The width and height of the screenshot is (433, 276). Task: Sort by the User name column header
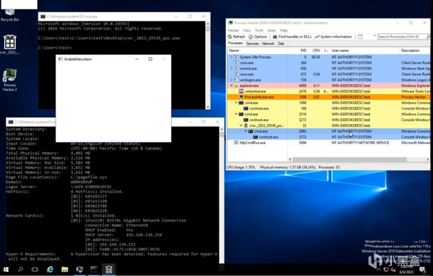[x=364, y=50]
